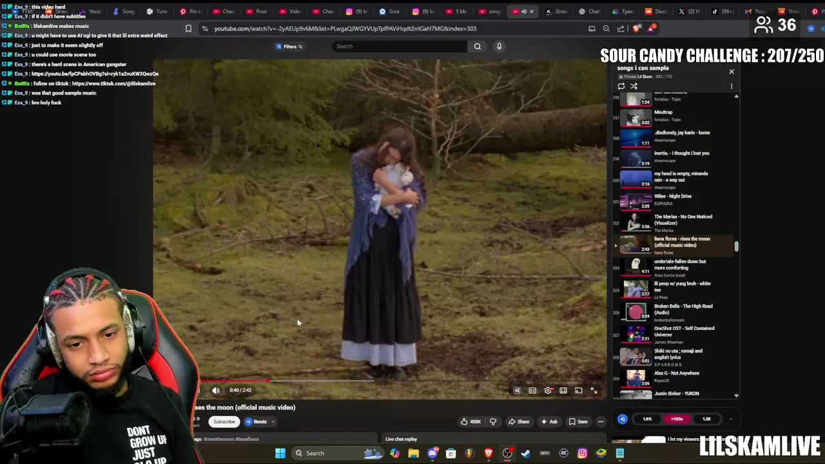Save the video to a playlist
Screen dimensions: 825x464
tap(578, 421)
